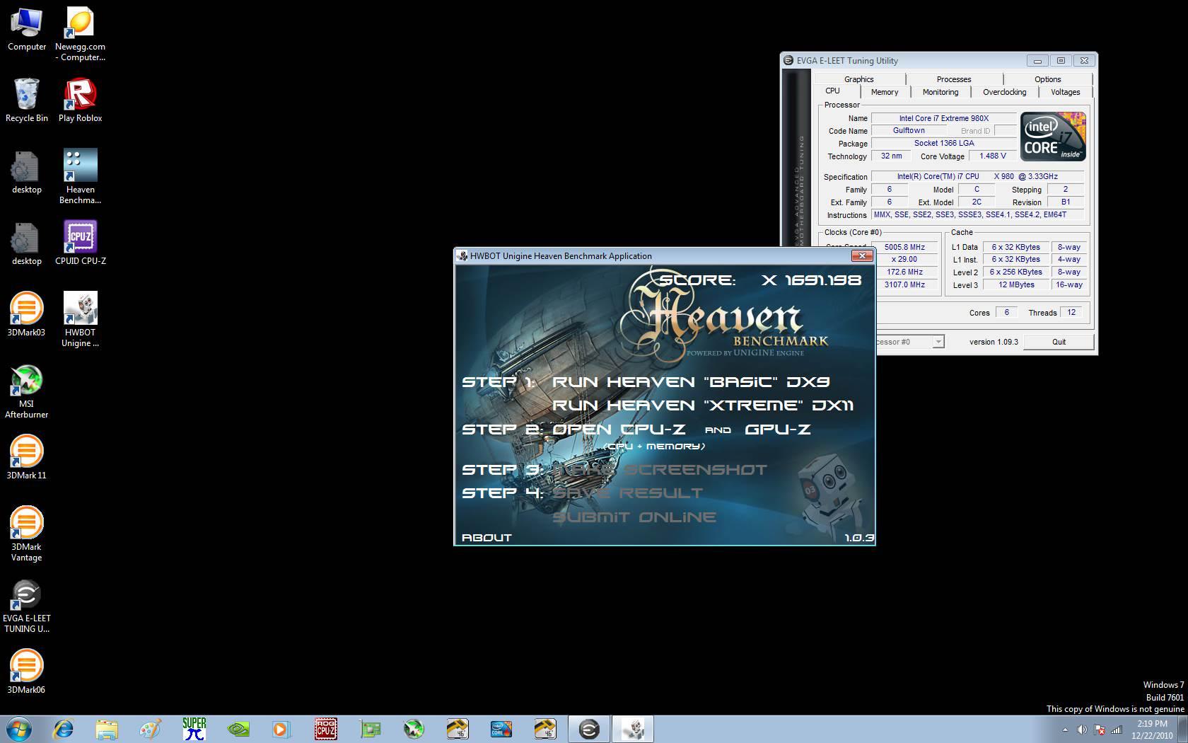Open Windows Explorer from the taskbar

tap(107, 729)
